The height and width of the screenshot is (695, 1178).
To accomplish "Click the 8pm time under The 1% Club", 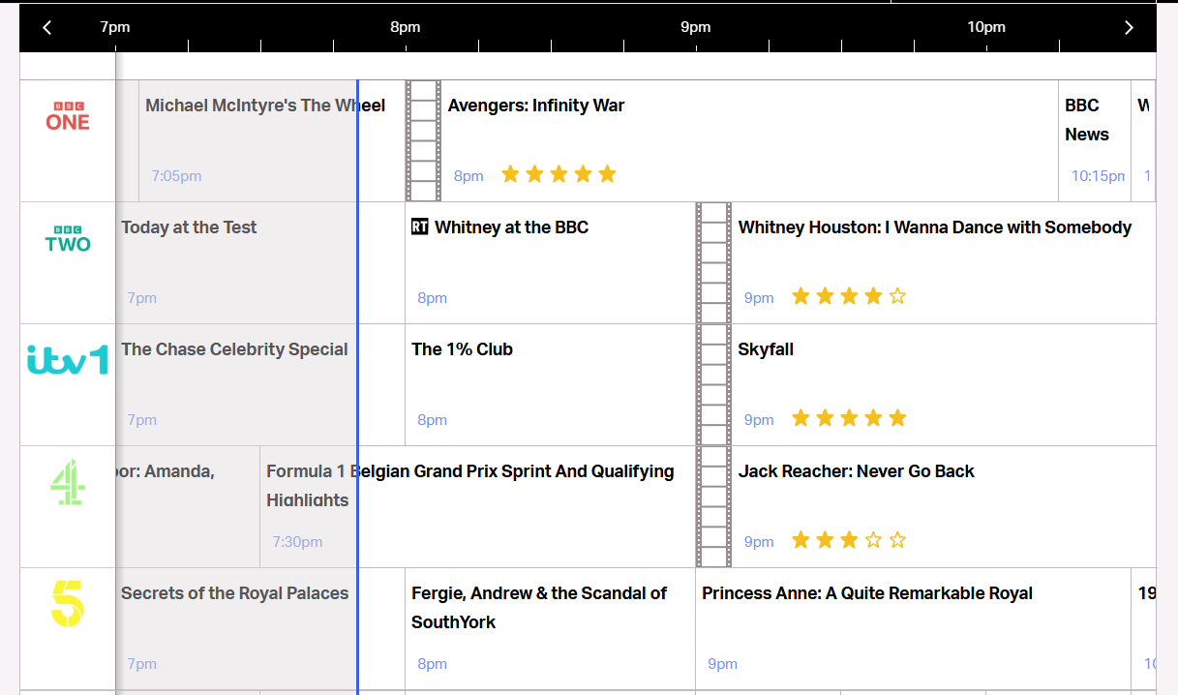I will tap(432, 420).
